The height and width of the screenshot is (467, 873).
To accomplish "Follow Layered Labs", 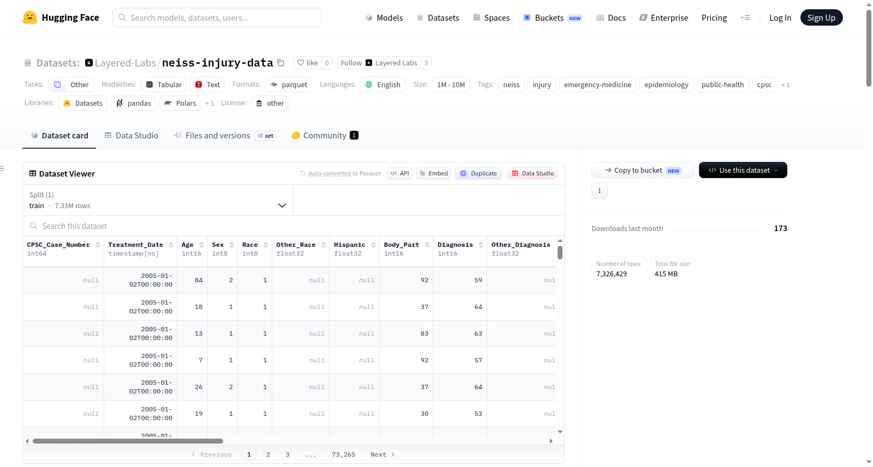I will (x=379, y=63).
